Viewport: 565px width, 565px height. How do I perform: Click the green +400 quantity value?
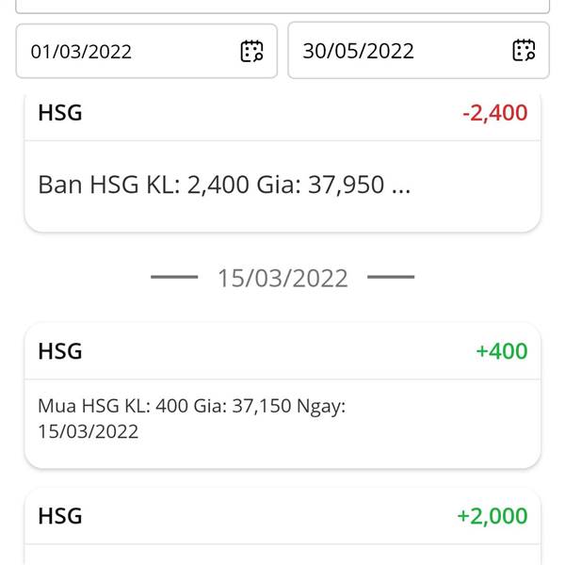click(x=502, y=351)
